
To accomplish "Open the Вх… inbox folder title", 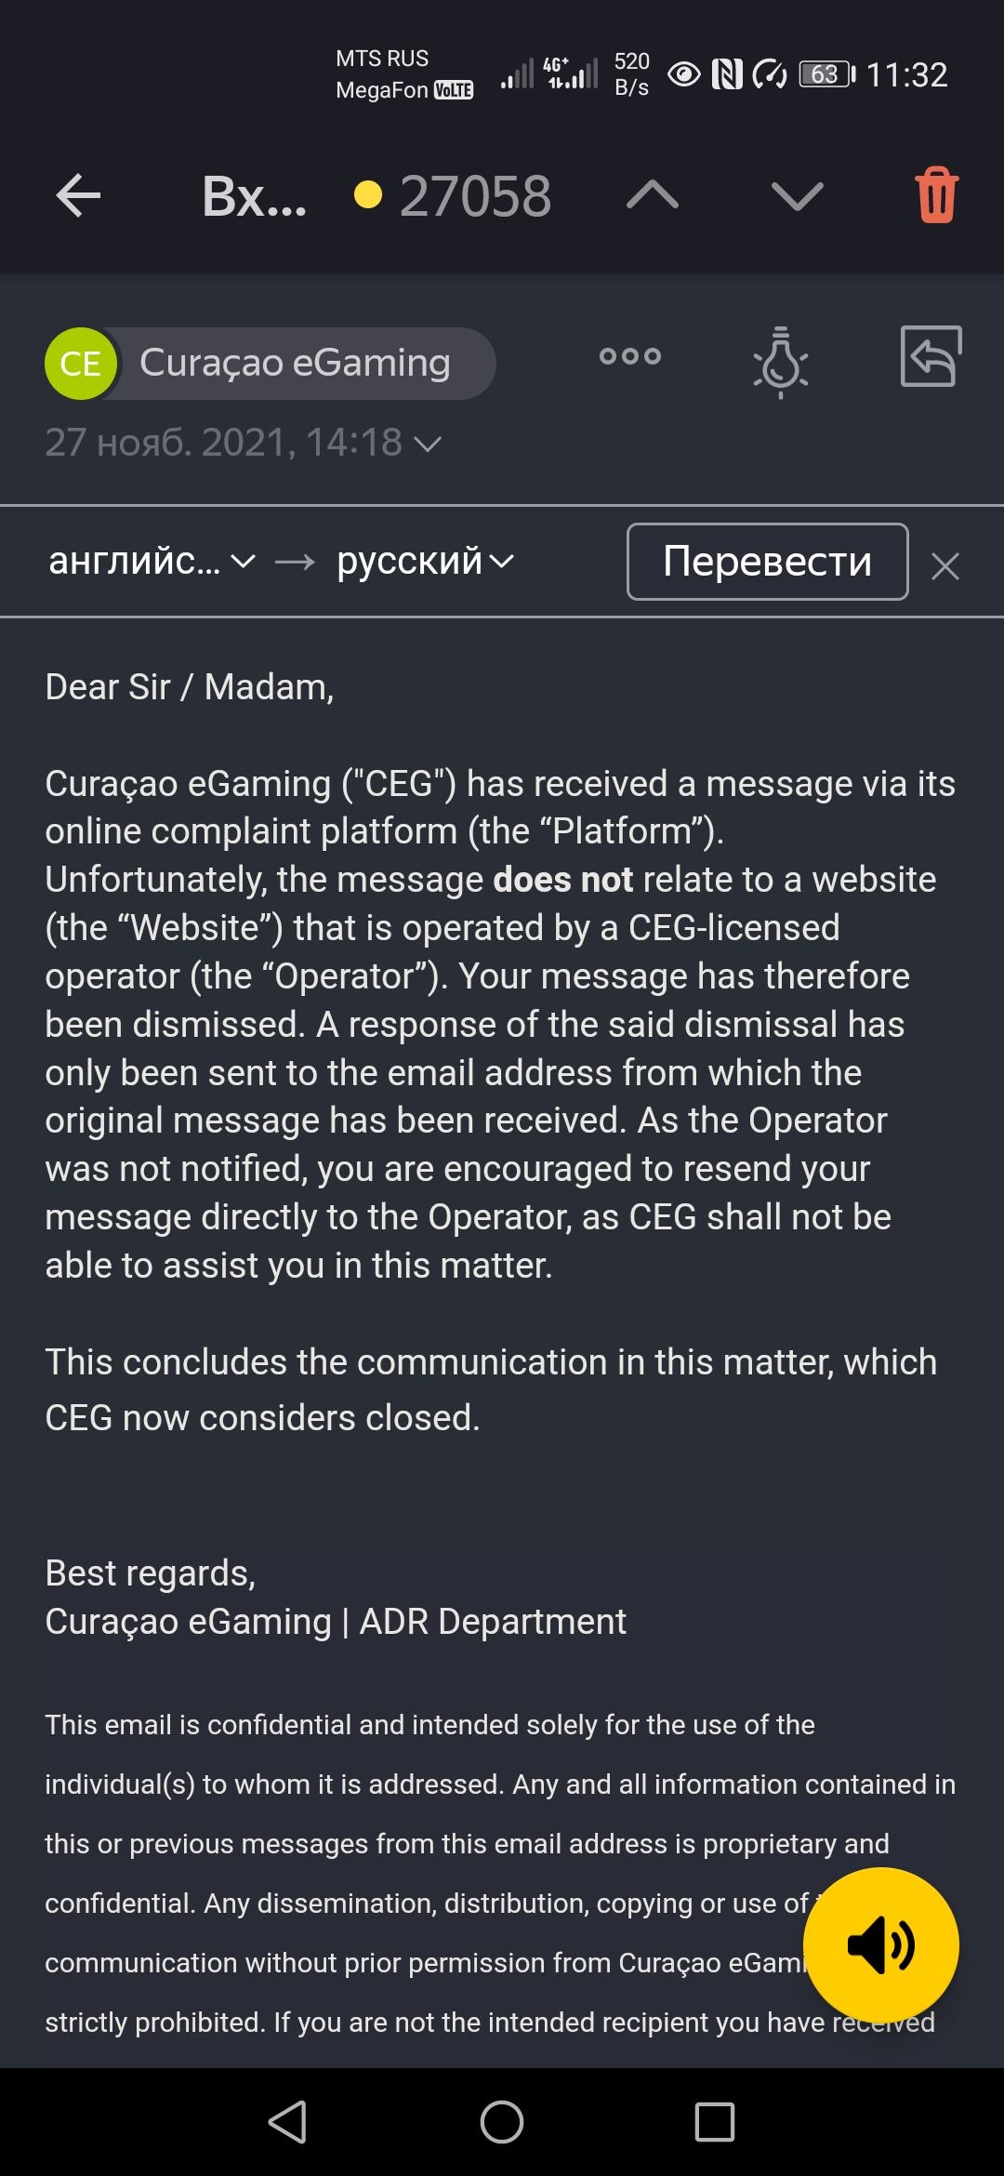I will pyautogui.click(x=254, y=196).
